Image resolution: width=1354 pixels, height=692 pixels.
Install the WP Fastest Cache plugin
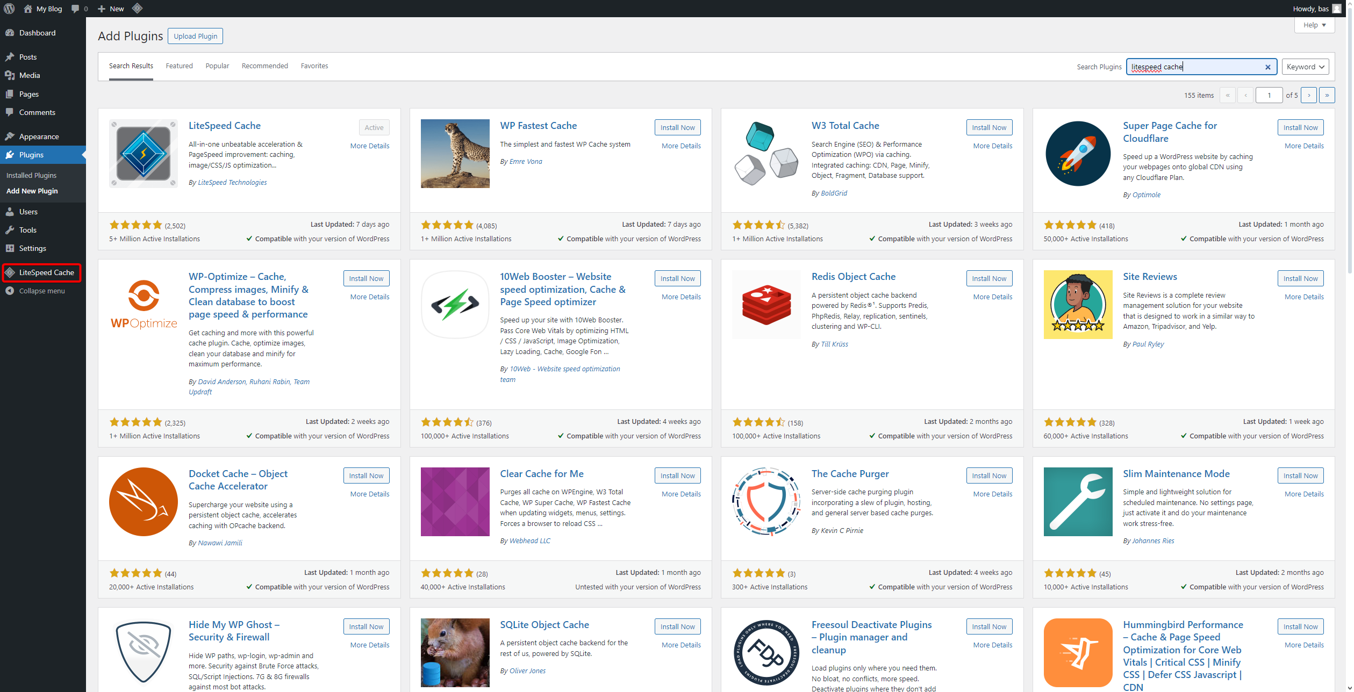click(677, 127)
